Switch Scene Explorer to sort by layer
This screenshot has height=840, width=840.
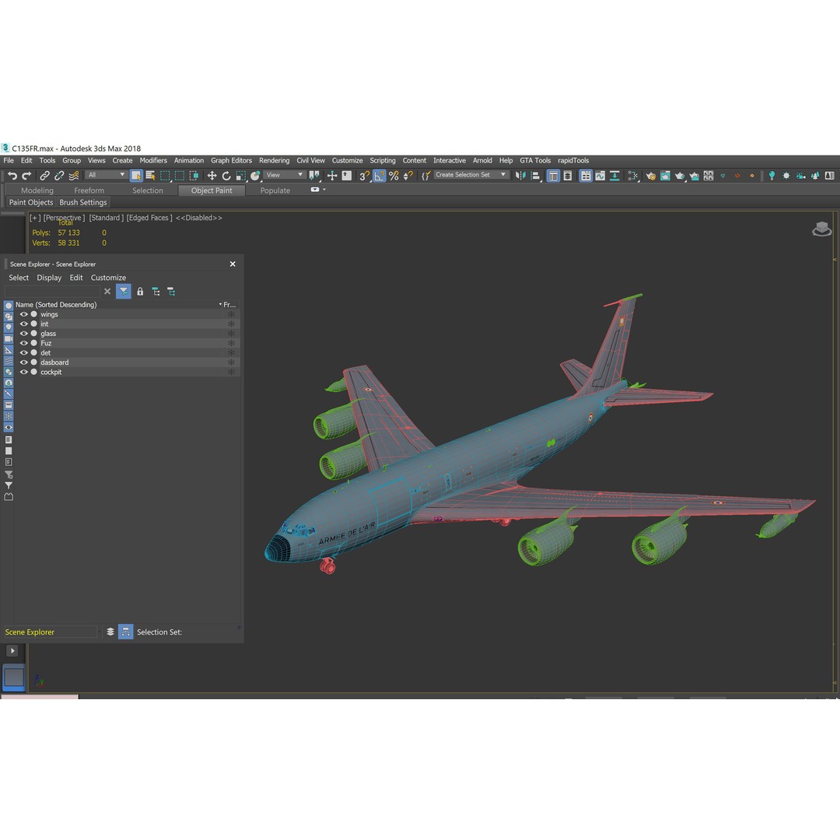110,632
